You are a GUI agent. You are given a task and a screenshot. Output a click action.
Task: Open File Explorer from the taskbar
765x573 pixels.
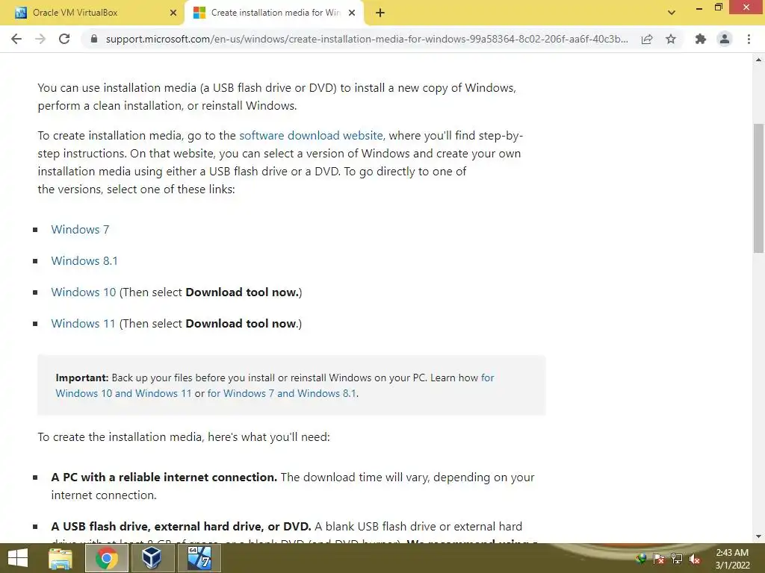point(61,558)
